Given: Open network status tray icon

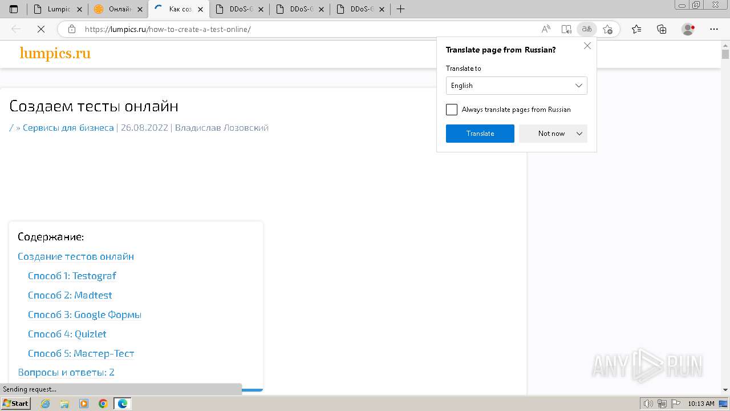Looking at the screenshot, I should [662, 404].
